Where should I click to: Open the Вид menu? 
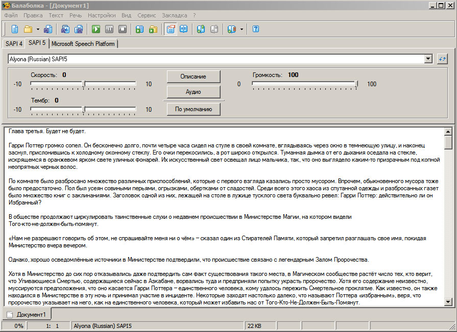(x=126, y=15)
